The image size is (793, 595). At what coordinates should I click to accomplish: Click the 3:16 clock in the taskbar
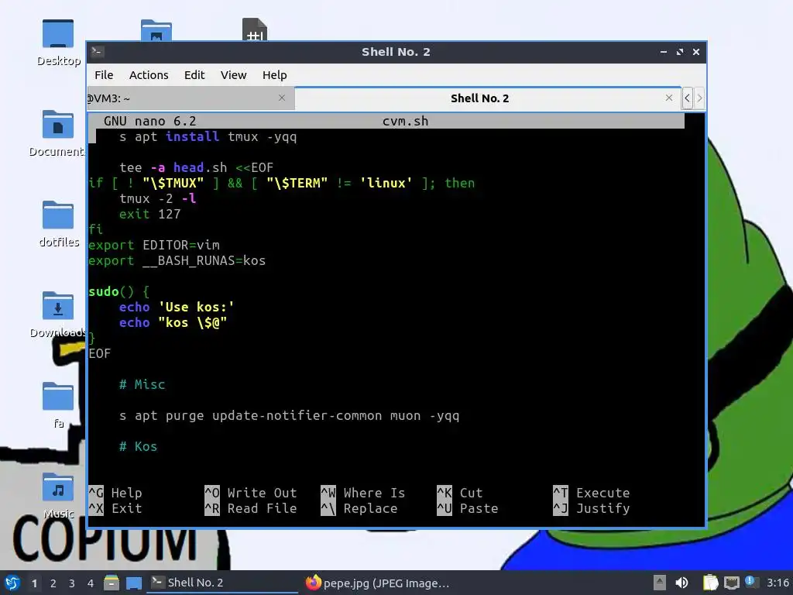778,583
